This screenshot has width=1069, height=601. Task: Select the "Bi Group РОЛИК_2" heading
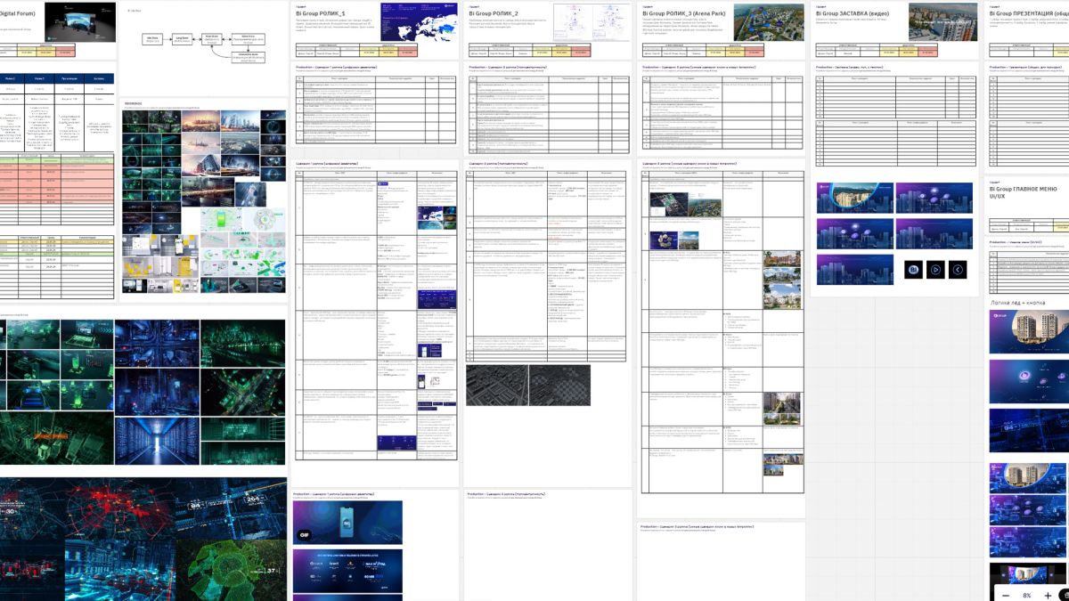[493, 14]
